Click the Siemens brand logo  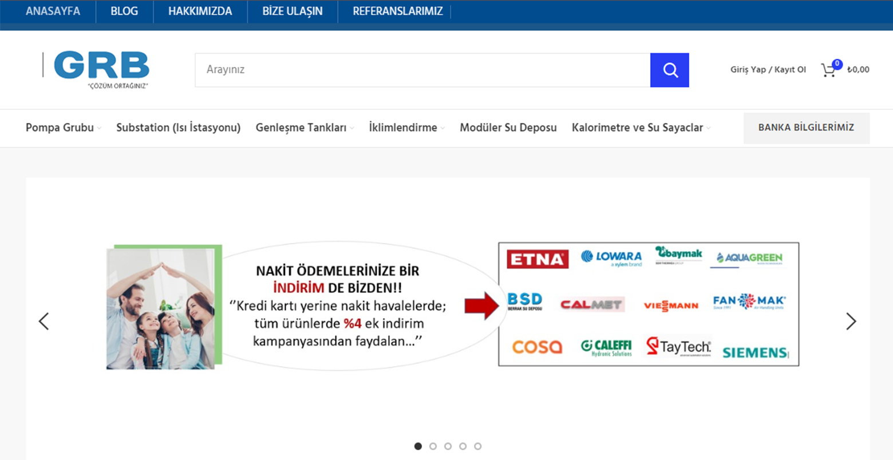754,352
